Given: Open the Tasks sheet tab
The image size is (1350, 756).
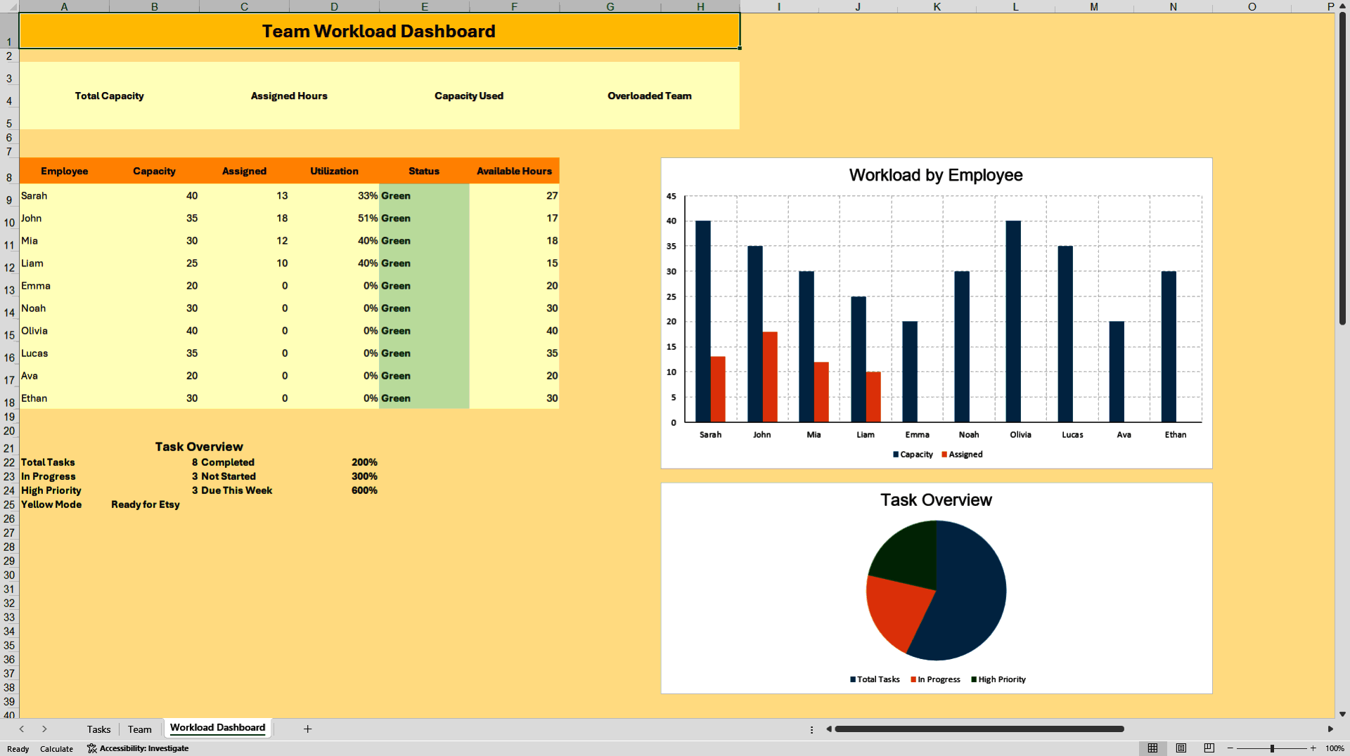Looking at the screenshot, I should (98, 729).
